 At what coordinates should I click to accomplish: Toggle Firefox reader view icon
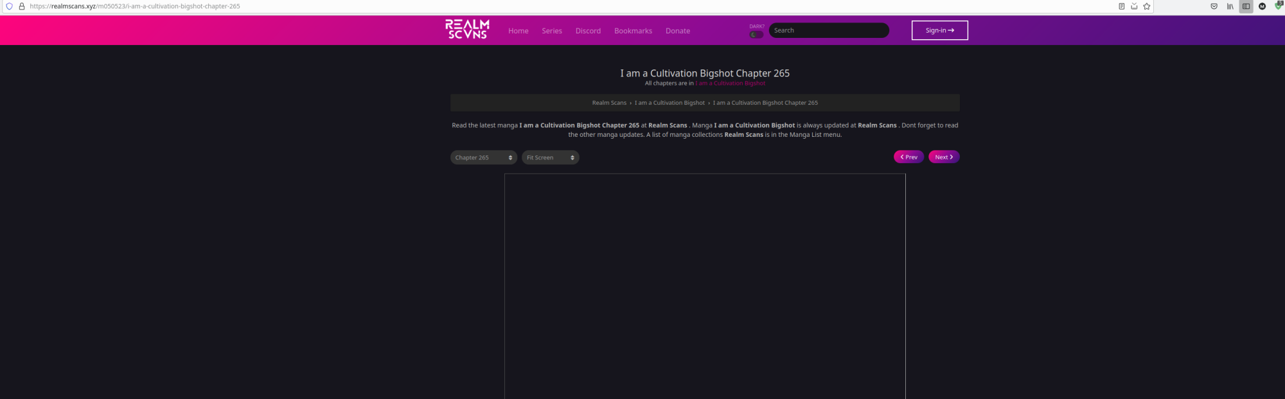(x=1121, y=6)
